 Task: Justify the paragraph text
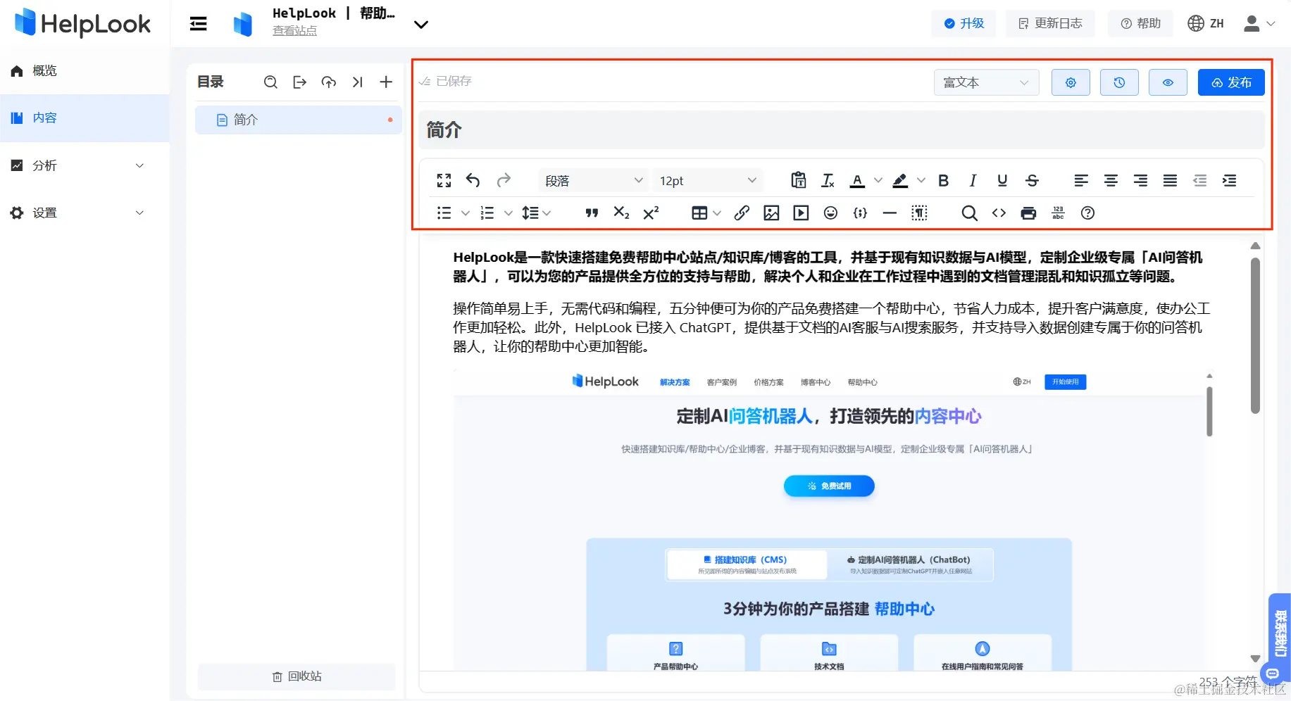coord(1170,181)
